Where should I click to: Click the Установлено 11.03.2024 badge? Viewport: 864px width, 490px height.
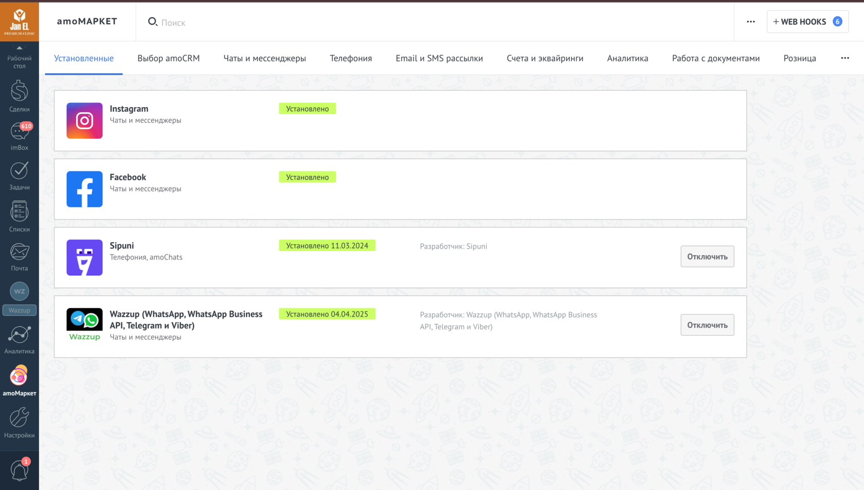[327, 246]
